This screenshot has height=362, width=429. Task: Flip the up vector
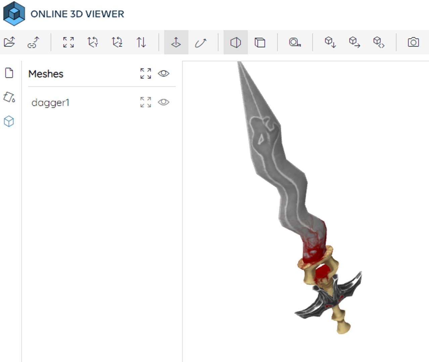pyautogui.click(x=141, y=42)
